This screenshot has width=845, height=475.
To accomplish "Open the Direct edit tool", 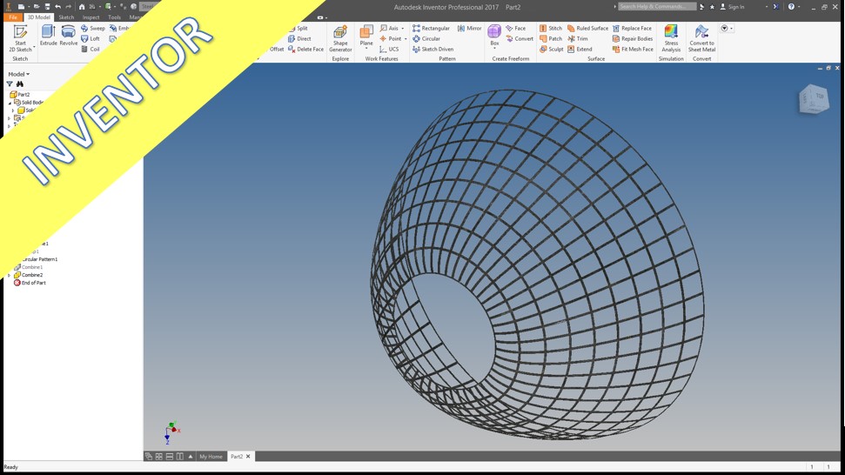I will pyautogui.click(x=299, y=39).
